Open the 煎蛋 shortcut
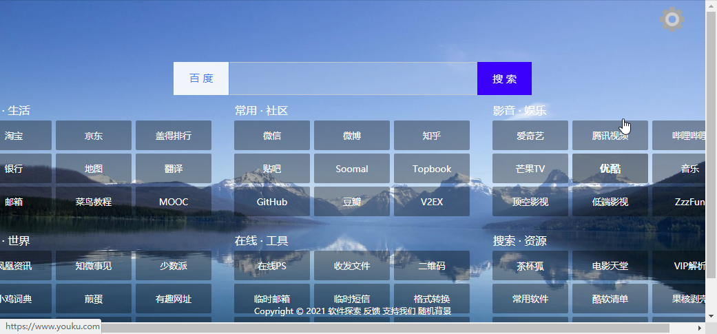 click(94, 298)
